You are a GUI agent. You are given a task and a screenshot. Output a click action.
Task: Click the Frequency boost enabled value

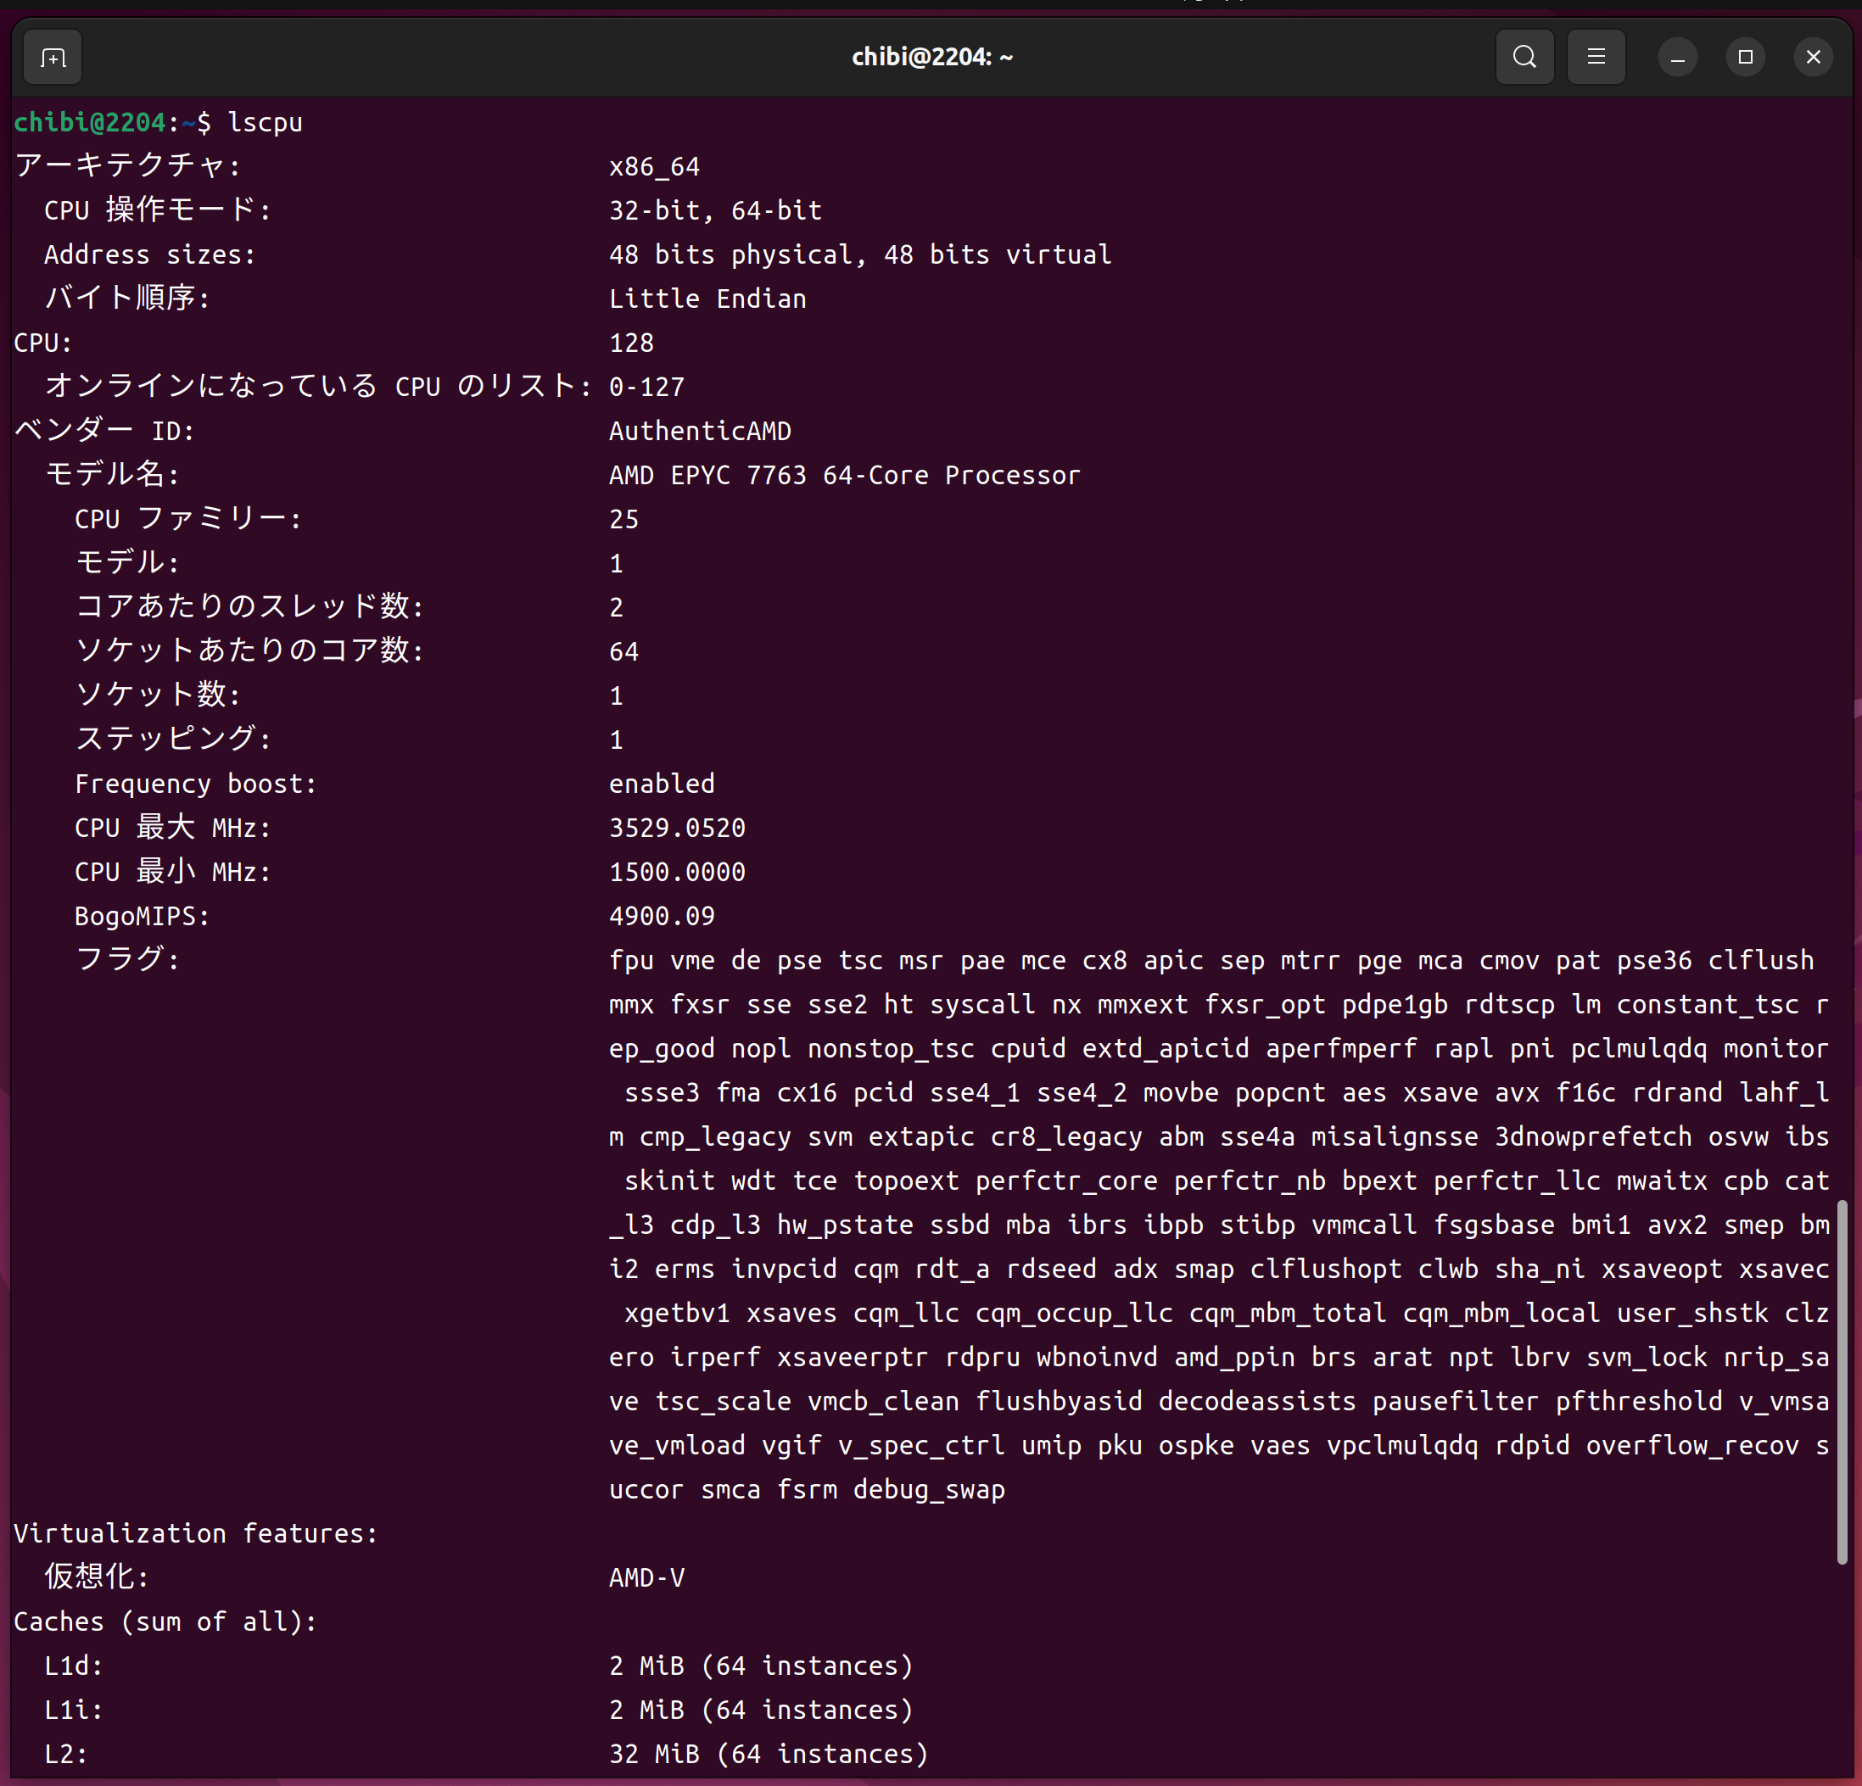661,784
